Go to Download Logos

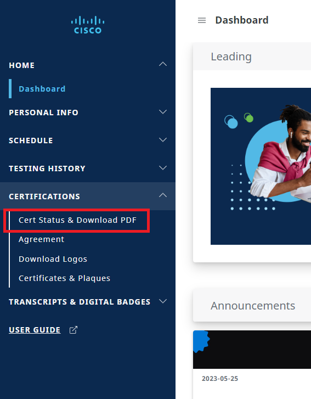point(53,259)
